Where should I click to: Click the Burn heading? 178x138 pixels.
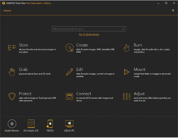(138, 45)
